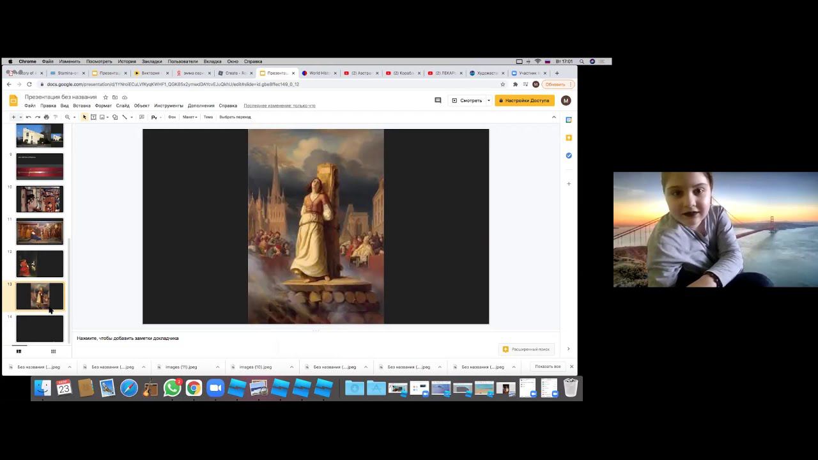This screenshot has height=460, width=818.
Task: Expand the Смотреть presentation options arrow
Action: 489,100
